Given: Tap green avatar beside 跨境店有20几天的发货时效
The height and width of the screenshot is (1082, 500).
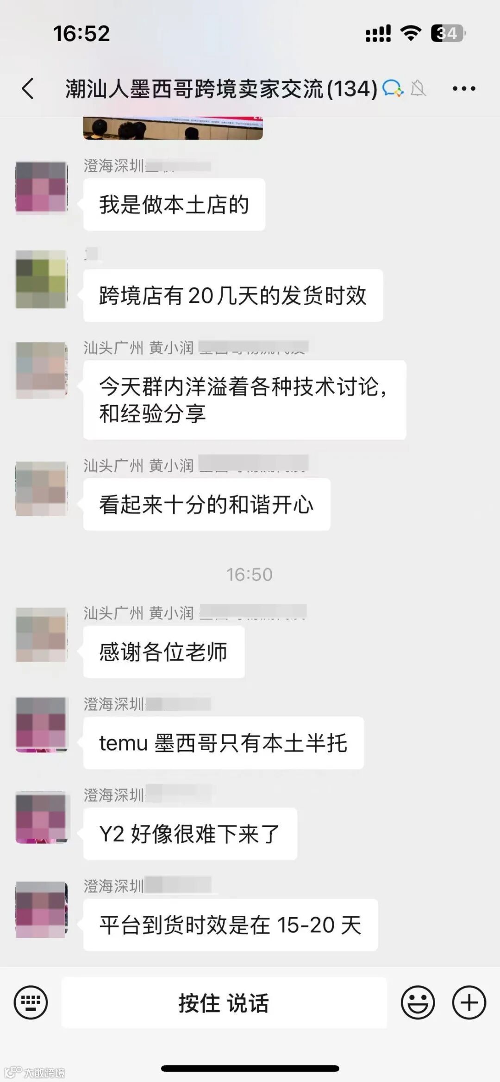Looking at the screenshot, I should coord(42,279).
